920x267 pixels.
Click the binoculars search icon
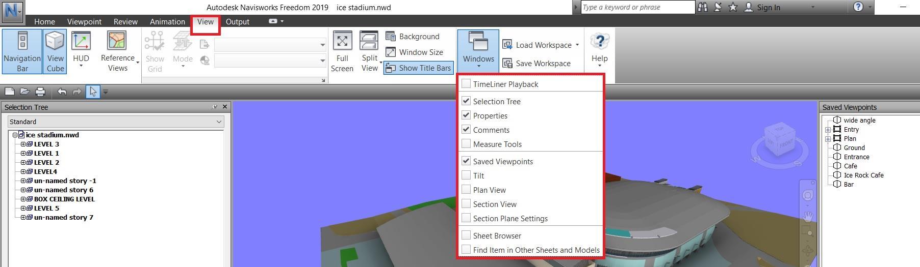click(703, 7)
